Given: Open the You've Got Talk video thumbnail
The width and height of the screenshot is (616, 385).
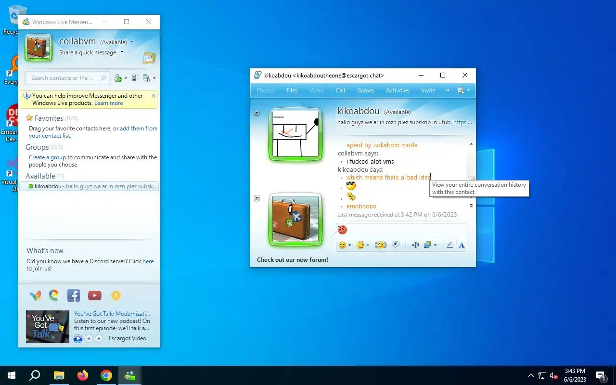Looking at the screenshot, I should [x=48, y=326].
